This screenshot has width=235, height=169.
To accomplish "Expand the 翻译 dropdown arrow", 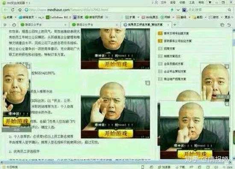I will pyautogui.click(x=189, y=17).
